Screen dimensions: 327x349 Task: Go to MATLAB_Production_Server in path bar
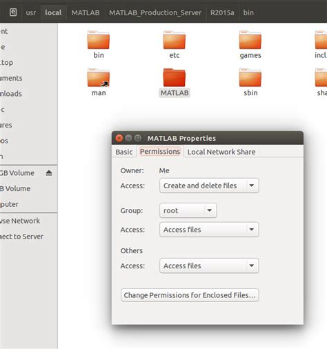point(155,12)
